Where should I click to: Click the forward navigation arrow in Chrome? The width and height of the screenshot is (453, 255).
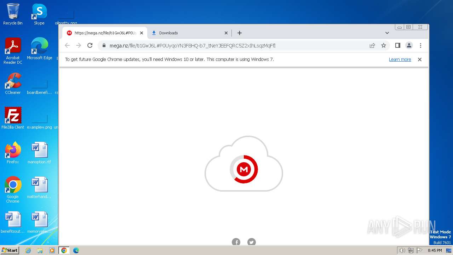79,45
